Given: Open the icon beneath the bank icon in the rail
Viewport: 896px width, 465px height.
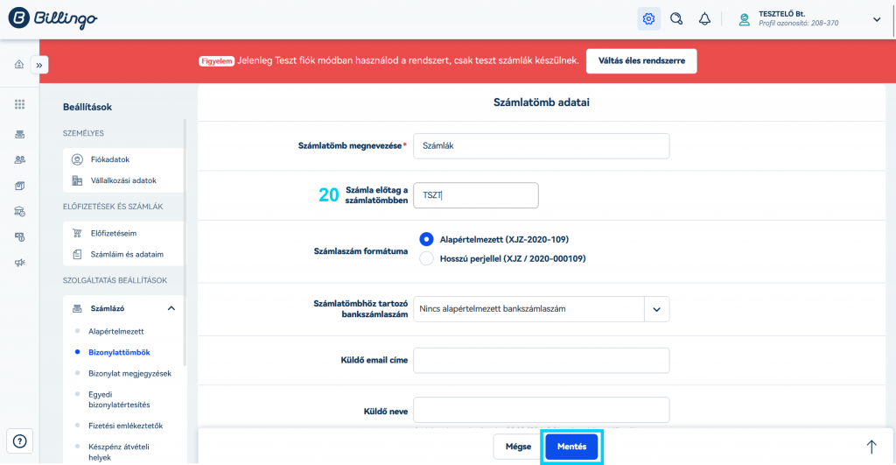Looking at the screenshot, I should pos(20,236).
